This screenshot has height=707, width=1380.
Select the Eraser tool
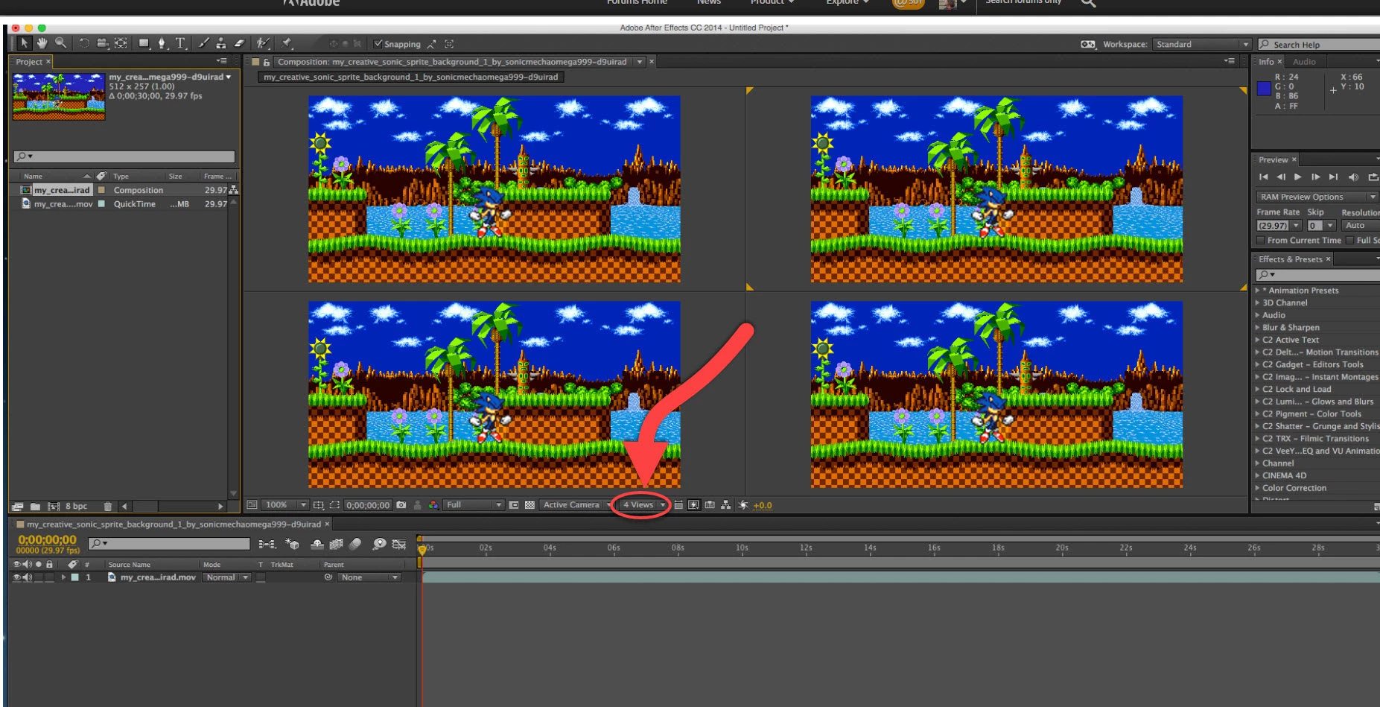[x=239, y=43]
